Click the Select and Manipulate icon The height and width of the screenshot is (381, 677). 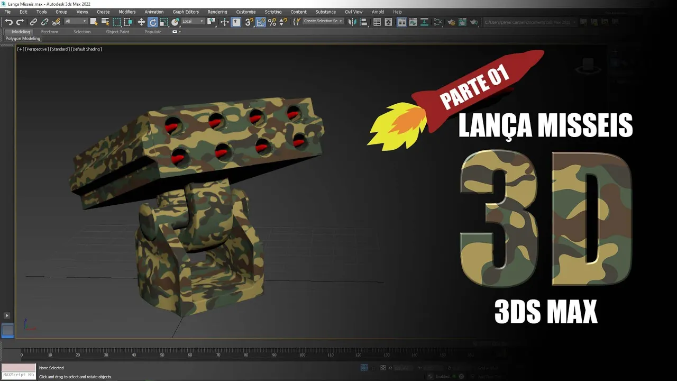click(x=225, y=22)
